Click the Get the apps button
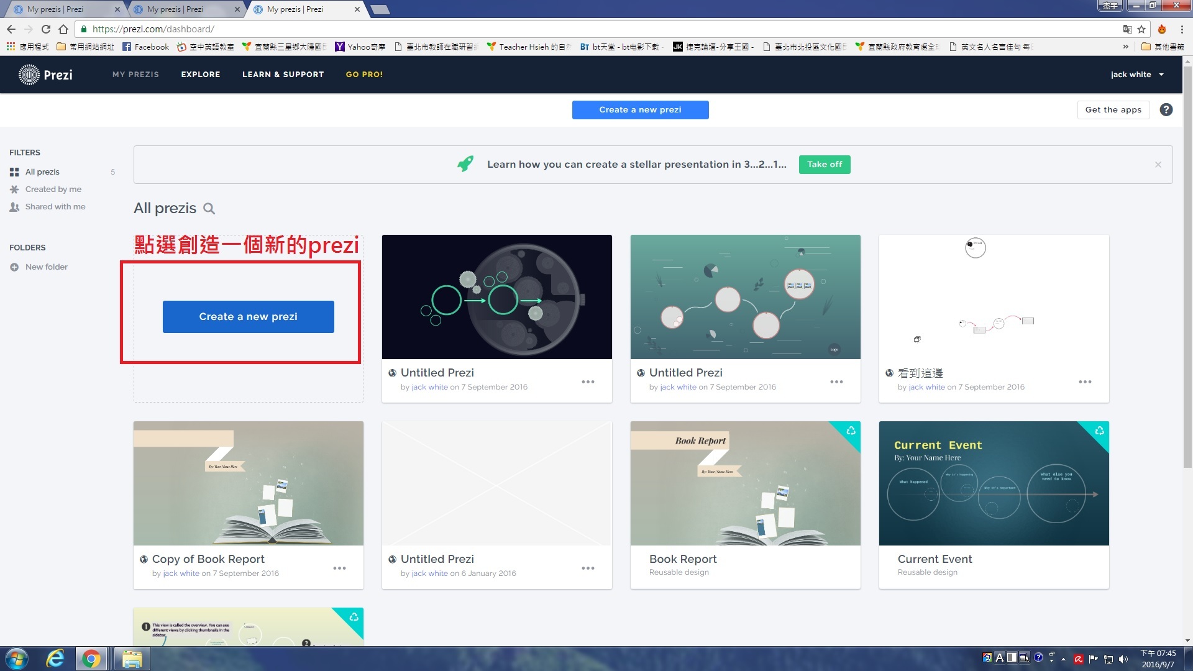Image resolution: width=1193 pixels, height=671 pixels. click(1113, 110)
